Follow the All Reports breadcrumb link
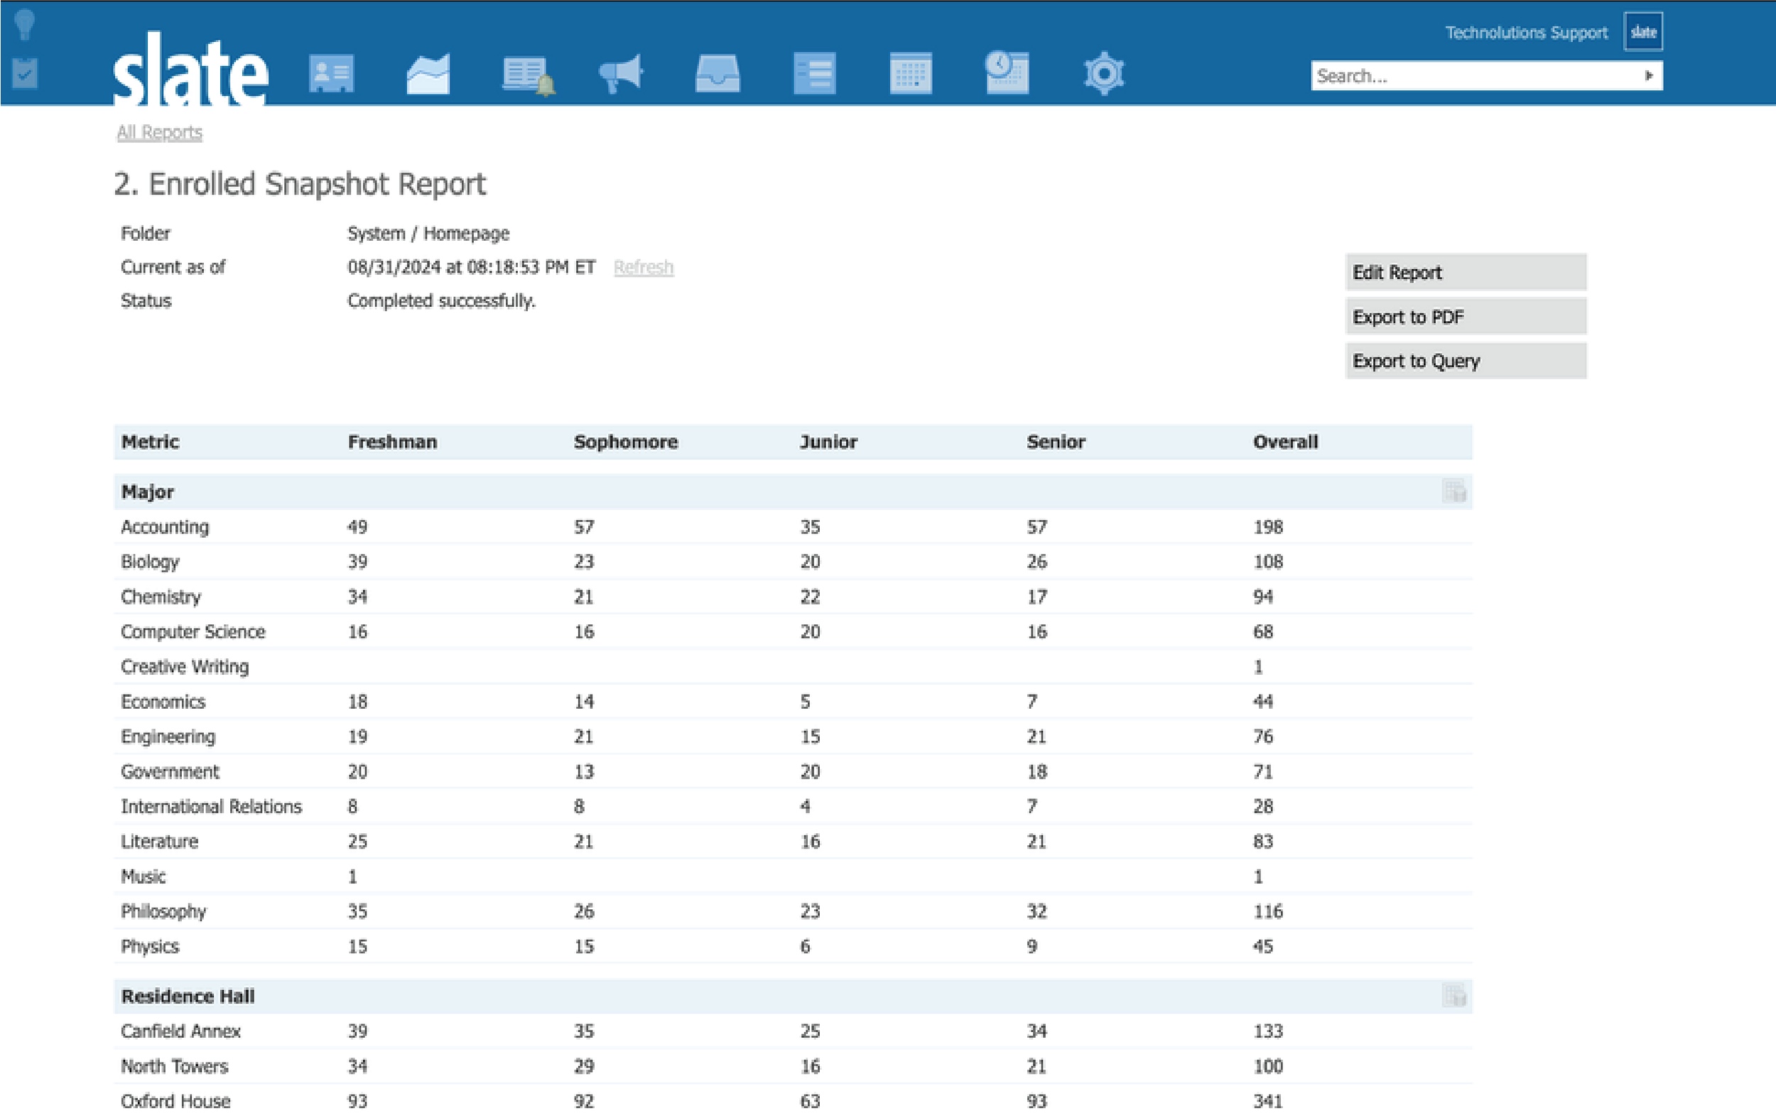 click(159, 133)
